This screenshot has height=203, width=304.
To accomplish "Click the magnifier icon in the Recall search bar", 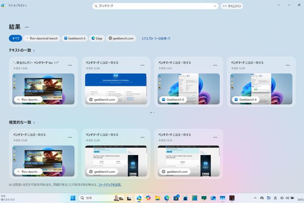I will click(x=96, y=6).
